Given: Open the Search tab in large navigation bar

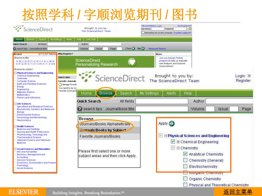Looking at the screenshot, I should (126, 93).
